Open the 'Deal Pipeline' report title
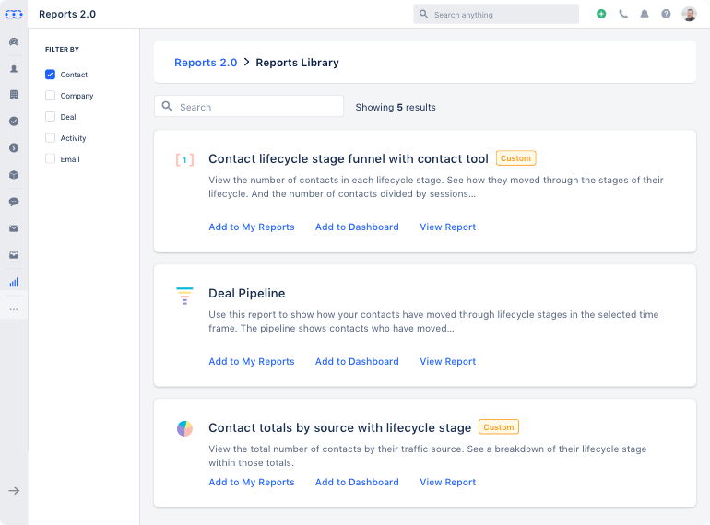 (247, 293)
